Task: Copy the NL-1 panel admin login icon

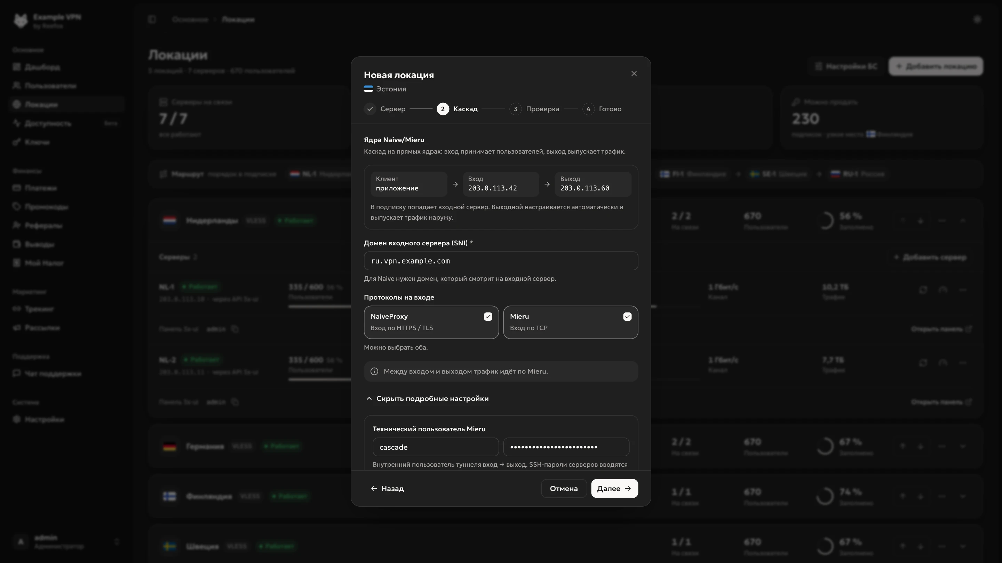Action: 234,329
